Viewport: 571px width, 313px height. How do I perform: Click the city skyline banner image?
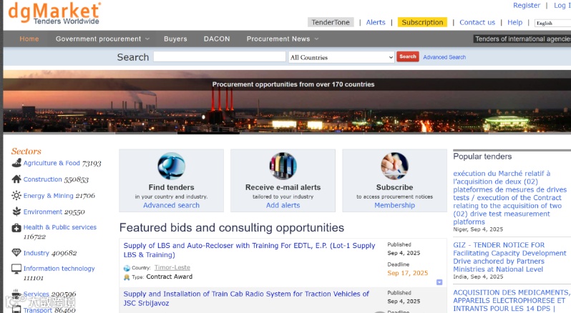click(x=287, y=101)
